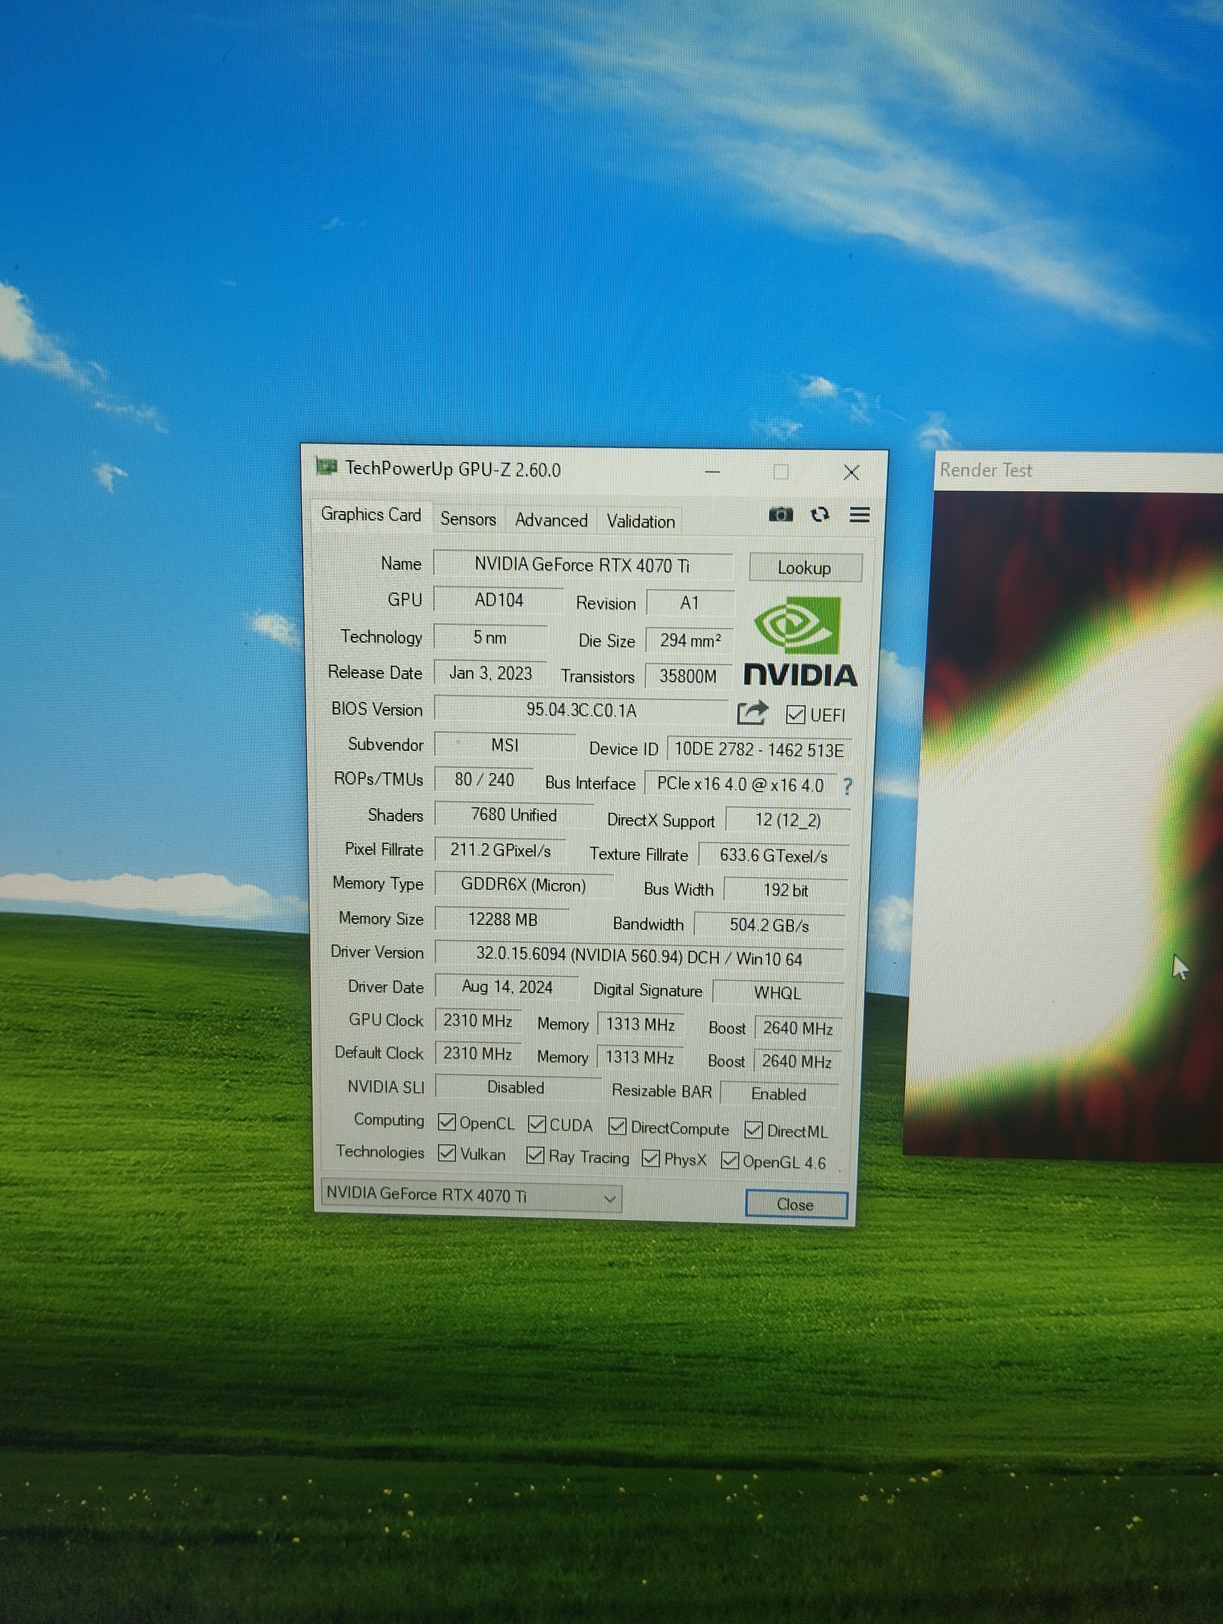Open the hamburger menu icon
Screen dimensions: 1223x1624
860,515
